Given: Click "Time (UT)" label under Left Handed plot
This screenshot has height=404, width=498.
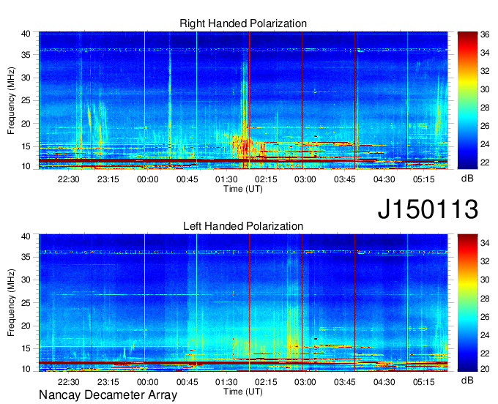Looking at the screenshot, I should [243, 392].
